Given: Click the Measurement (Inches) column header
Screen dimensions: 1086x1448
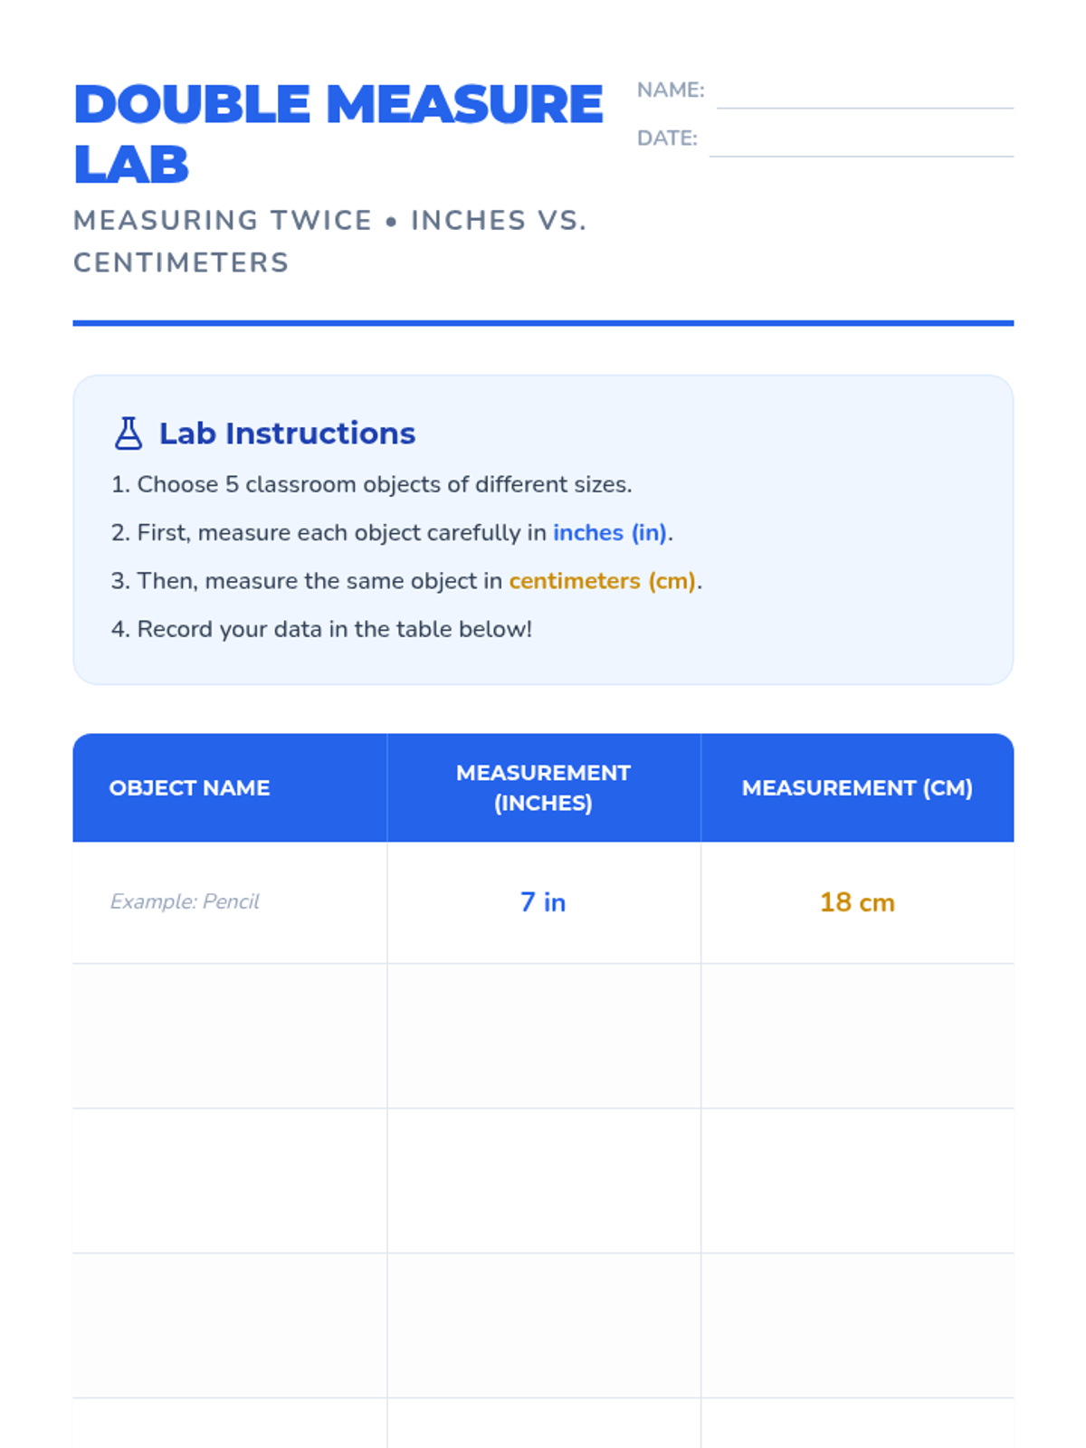Looking at the screenshot, I should pos(544,787).
